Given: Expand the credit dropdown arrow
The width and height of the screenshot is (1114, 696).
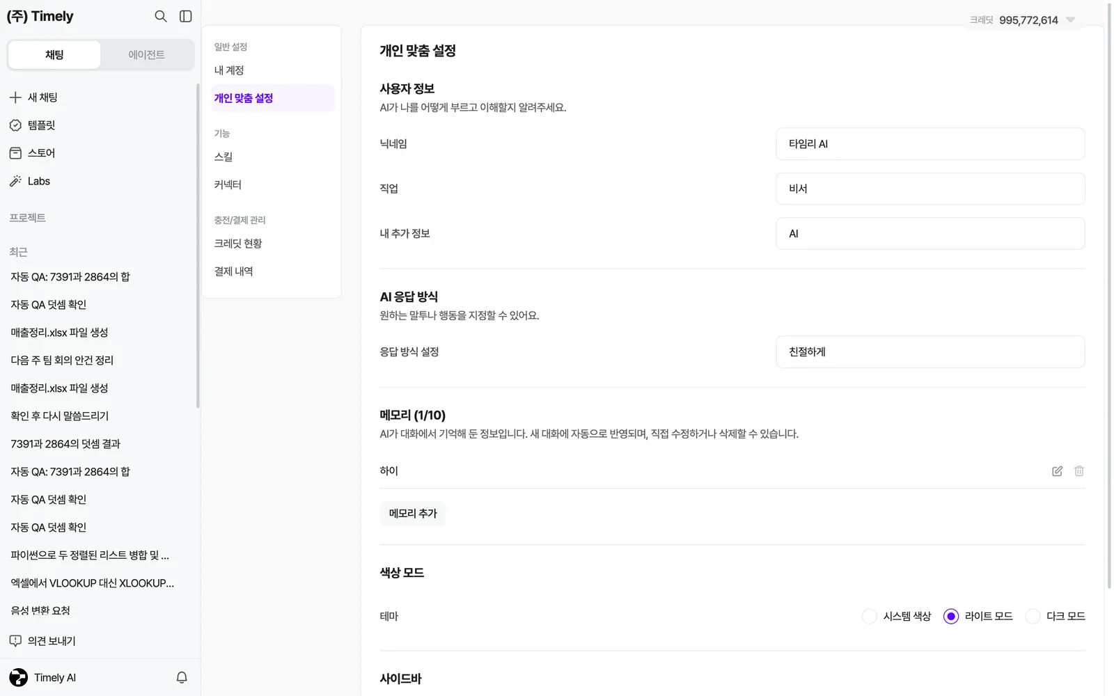Looking at the screenshot, I should 1071,20.
